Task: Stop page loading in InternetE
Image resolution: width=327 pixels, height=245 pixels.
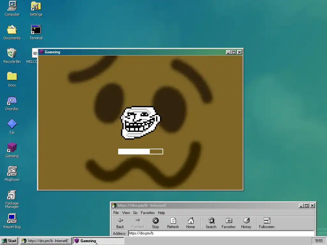Action: tap(156, 223)
